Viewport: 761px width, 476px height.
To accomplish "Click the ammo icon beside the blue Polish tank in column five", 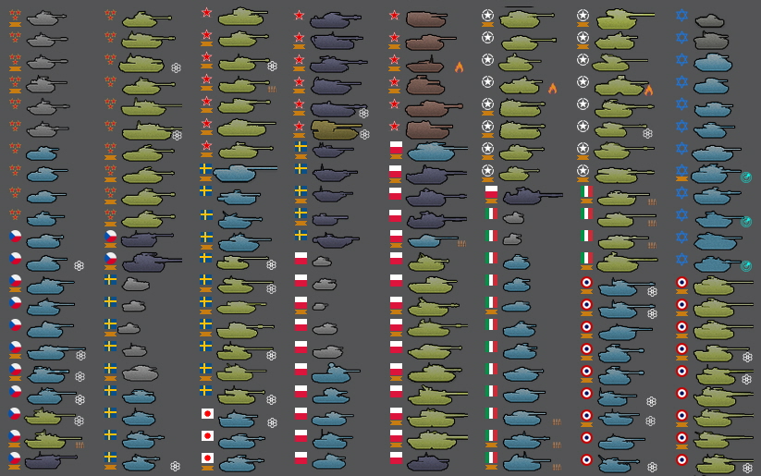I will click(461, 244).
